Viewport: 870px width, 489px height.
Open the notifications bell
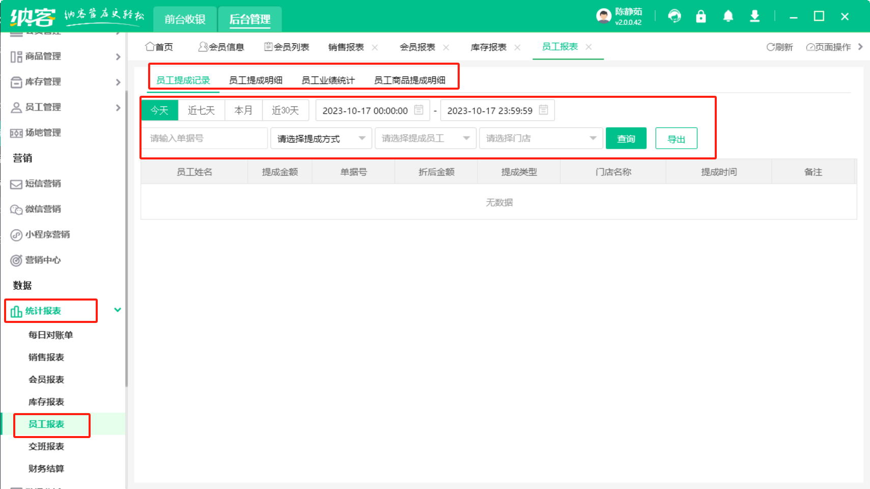pyautogui.click(x=728, y=16)
